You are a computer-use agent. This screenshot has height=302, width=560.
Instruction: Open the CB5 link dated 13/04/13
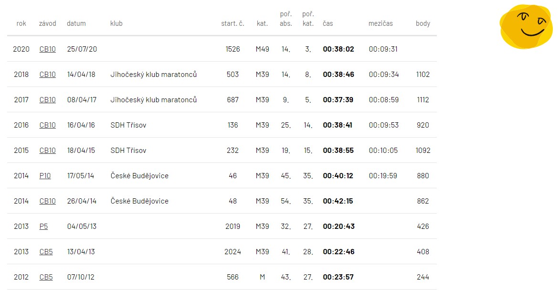[46, 252]
